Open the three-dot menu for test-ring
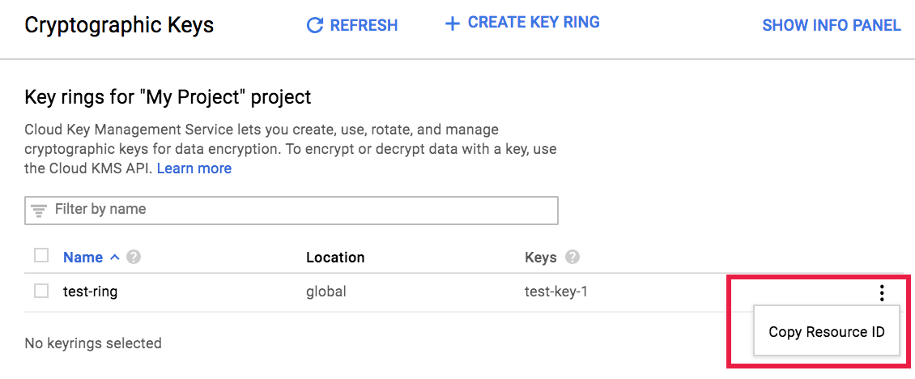This screenshot has width=915, height=379. point(882,293)
